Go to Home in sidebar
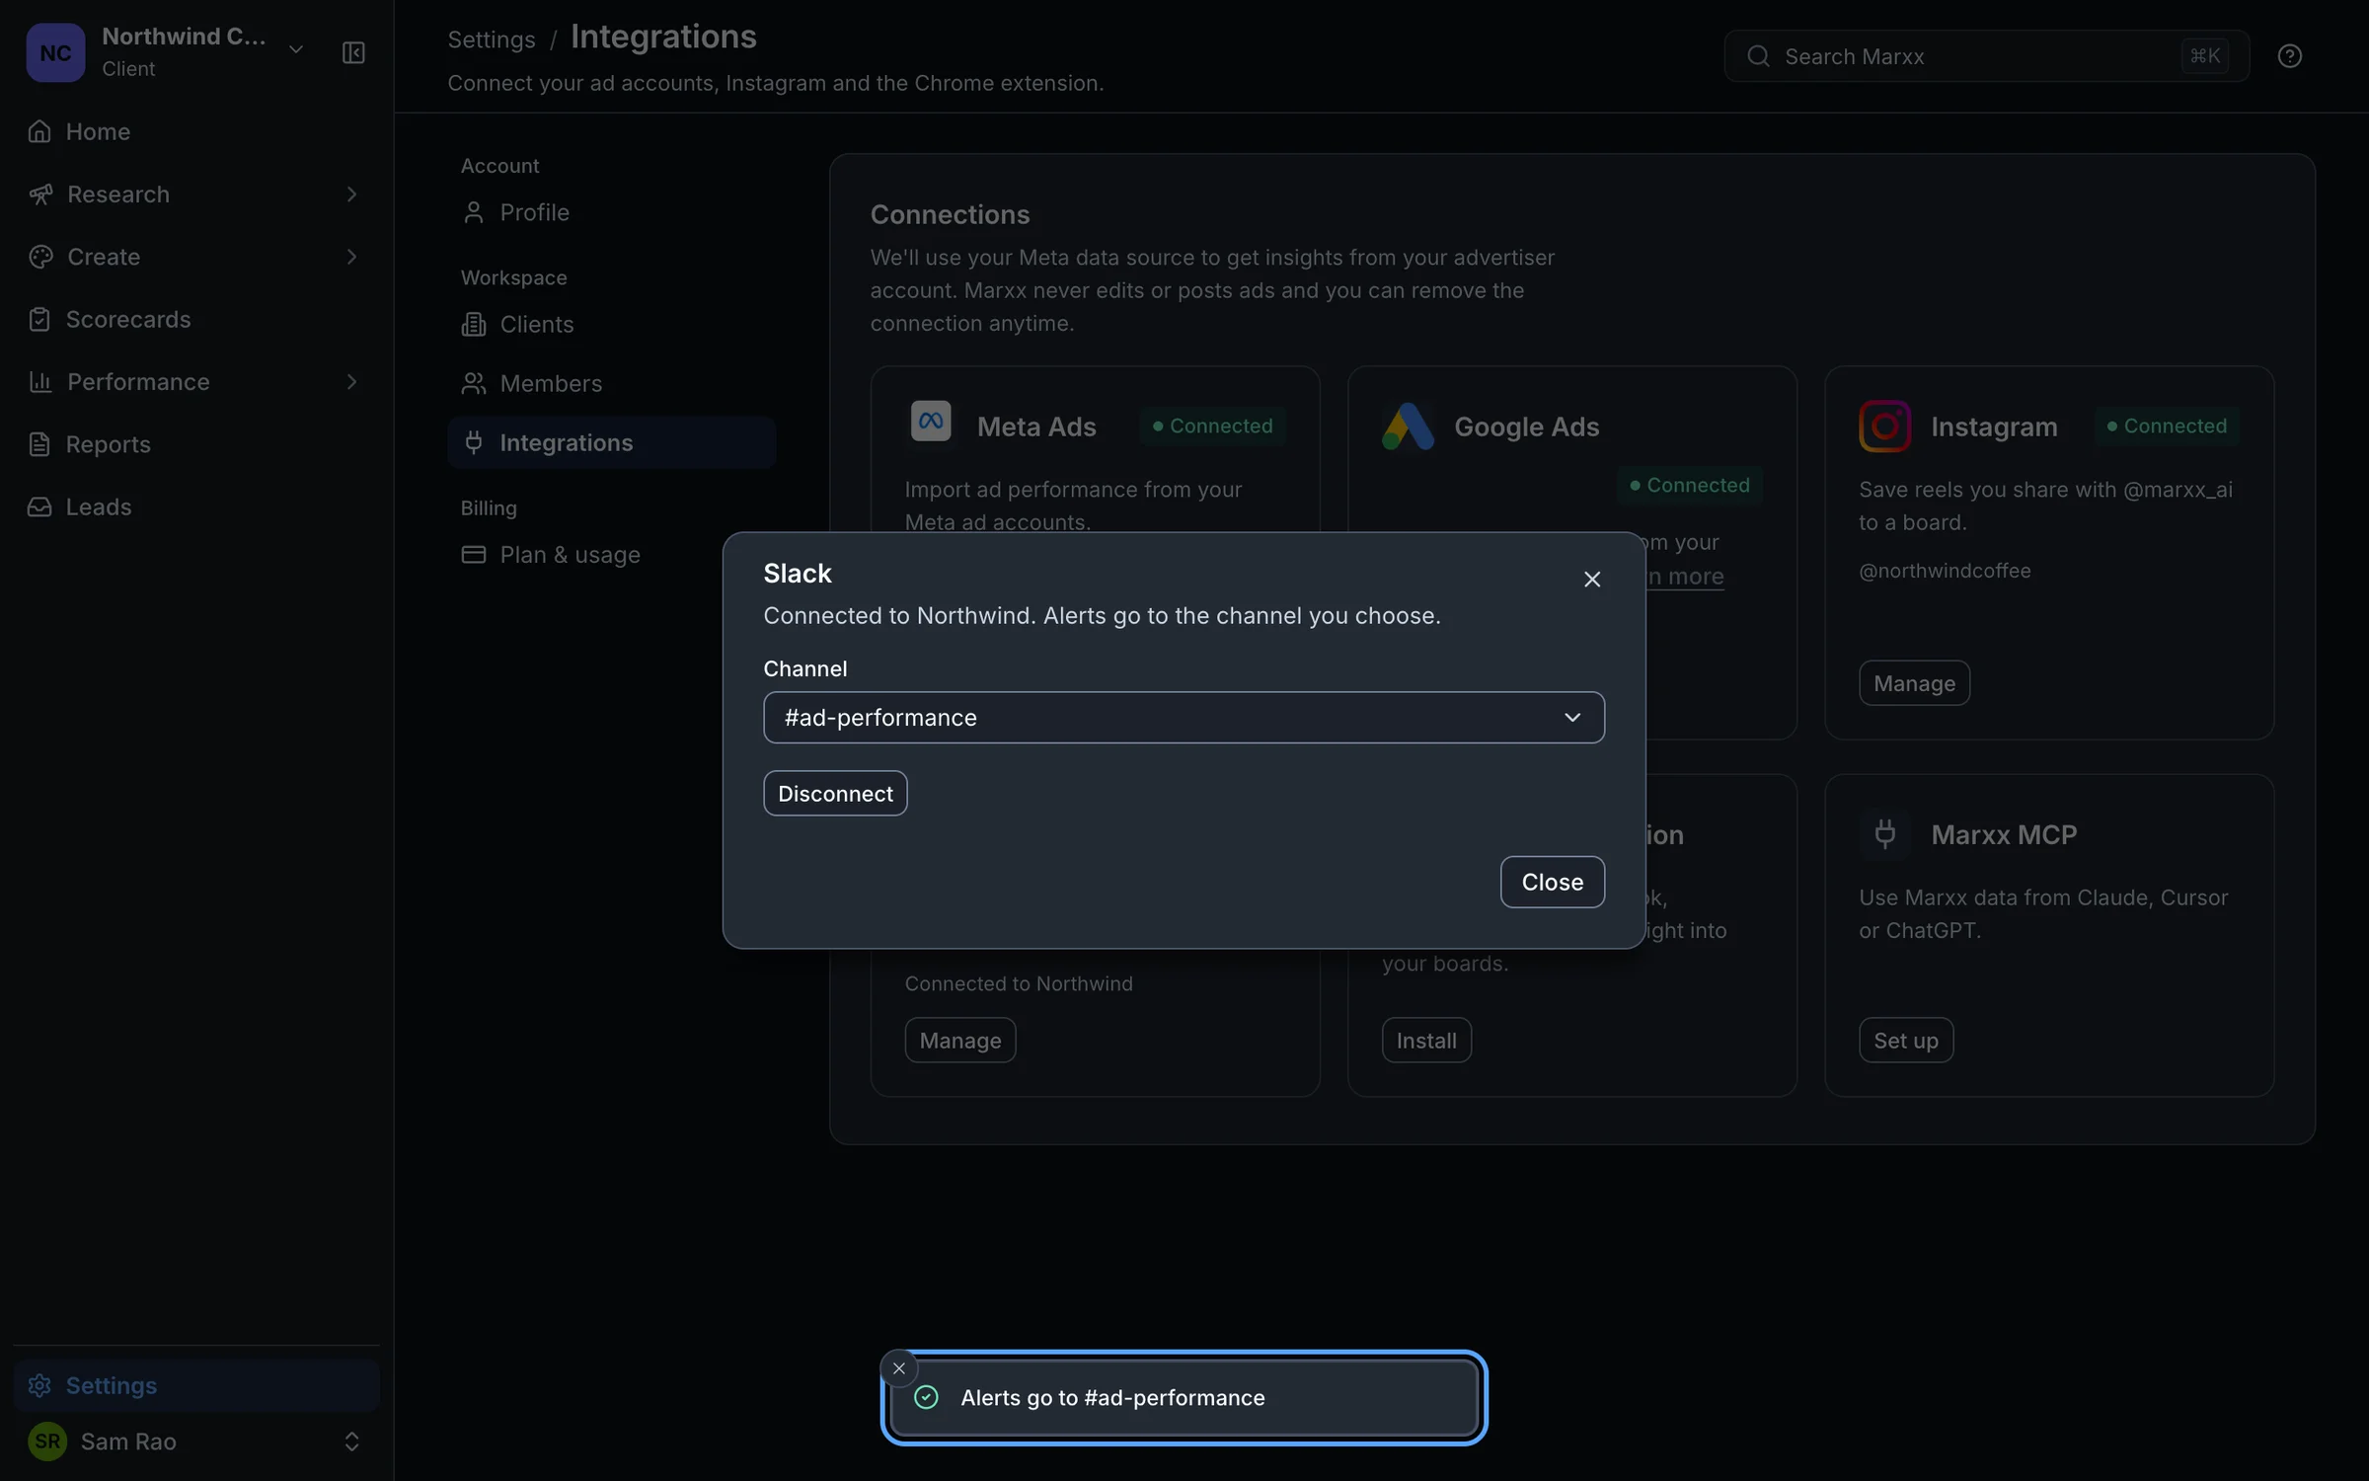Viewport: 2369px width, 1481px height. (196, 131)
